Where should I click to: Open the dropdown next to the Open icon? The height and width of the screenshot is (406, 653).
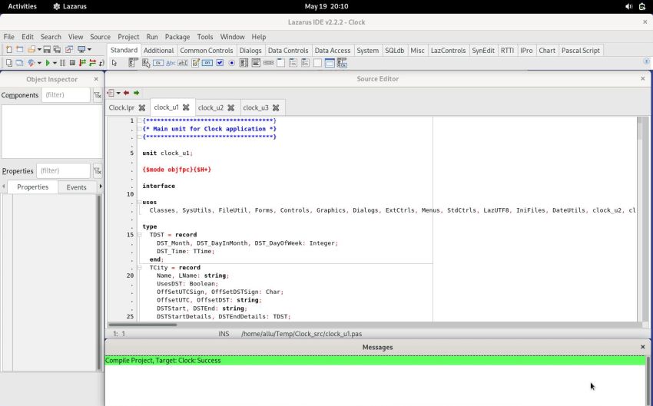[x=39, y=49]
